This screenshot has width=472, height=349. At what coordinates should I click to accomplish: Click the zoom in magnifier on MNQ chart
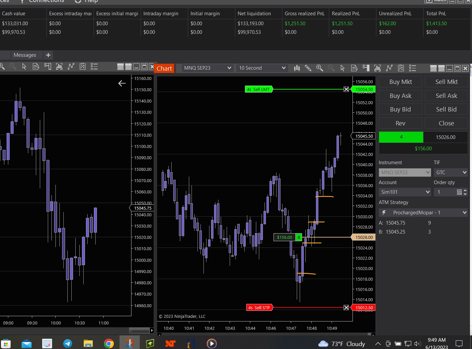click(x=319, y=68)
